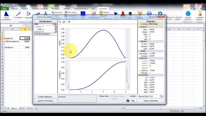Viewport: 206px width, 116px height.
Task: Switch to the Вставка ribbon tab
Action: point(25,9)
